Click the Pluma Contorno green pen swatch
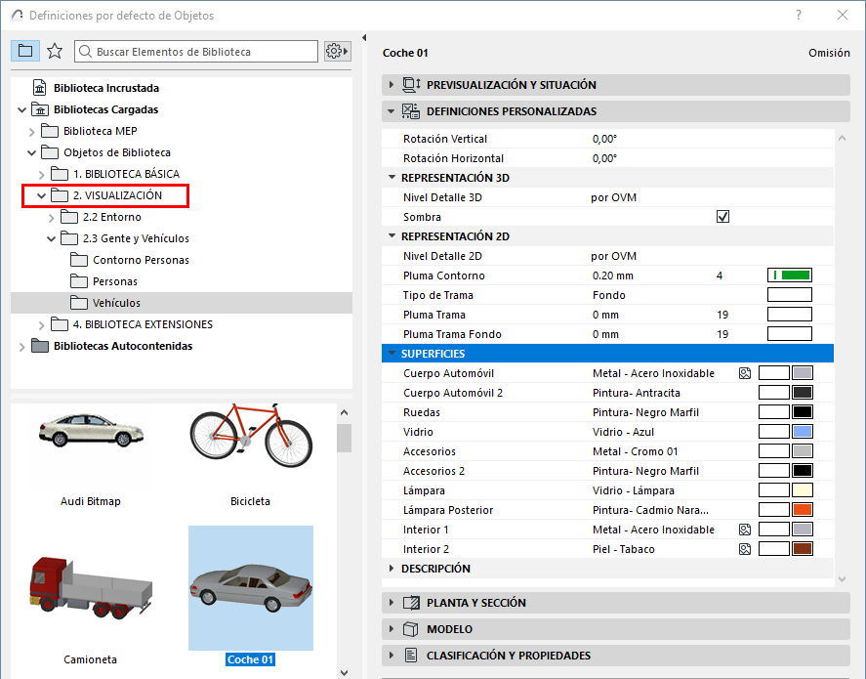 coord(789,276)
